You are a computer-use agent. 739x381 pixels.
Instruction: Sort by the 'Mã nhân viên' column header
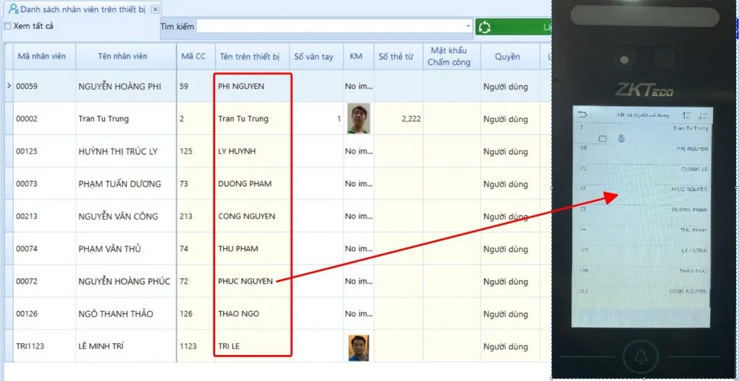pyautogui.click(x=42, y=56)
